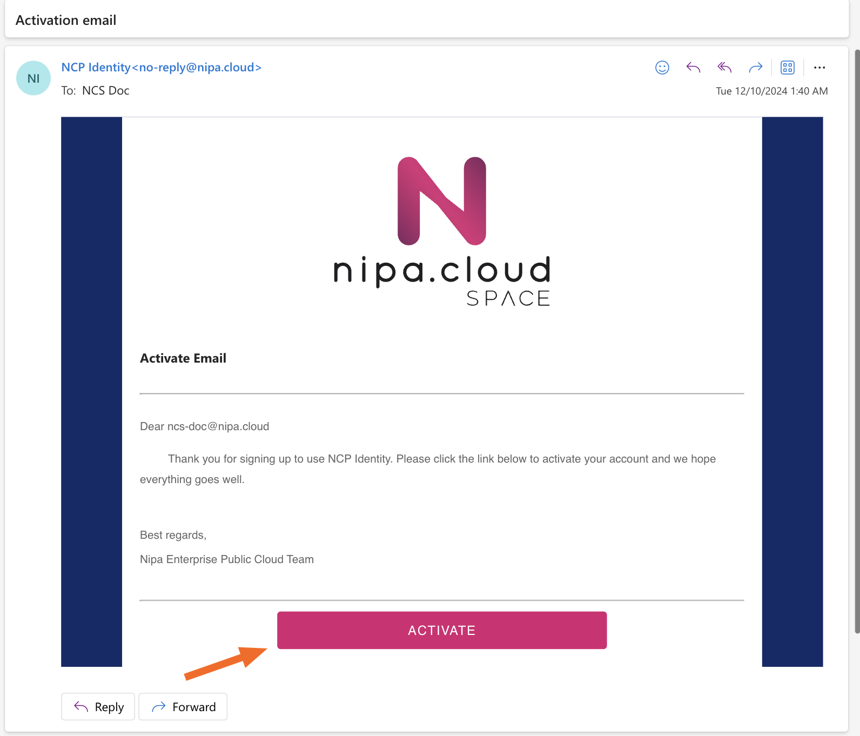Click the Forward button below the message
860x736 pixels.
click(x=183, y=707)
